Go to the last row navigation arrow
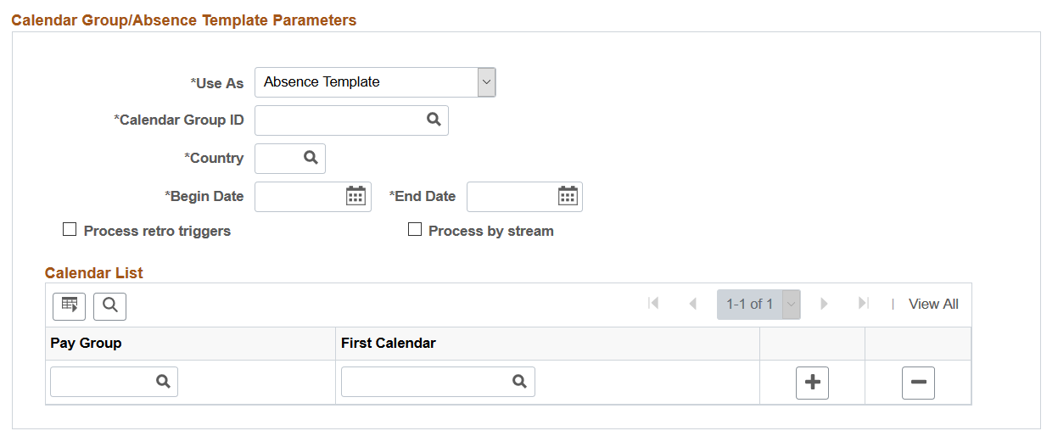Image resolution: width=1058 pixels, height=442 pixels. [864, 304]
